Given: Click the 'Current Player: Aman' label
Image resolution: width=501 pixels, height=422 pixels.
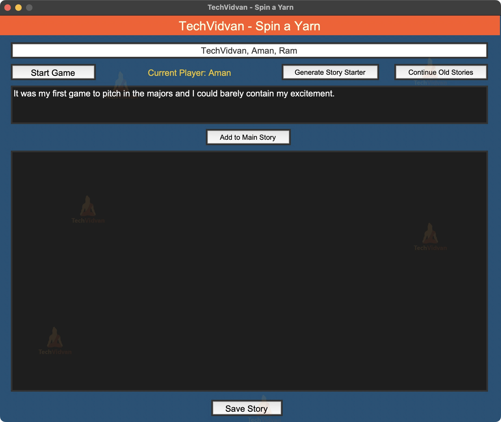Looking at the screenshot, I should click(189, 73).
